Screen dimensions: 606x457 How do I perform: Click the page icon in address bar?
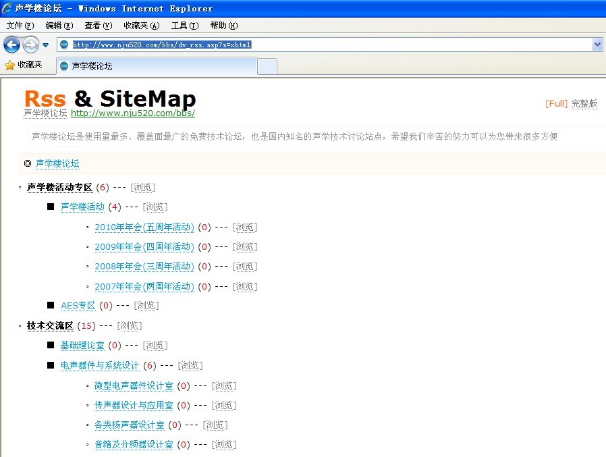point(64,45)
